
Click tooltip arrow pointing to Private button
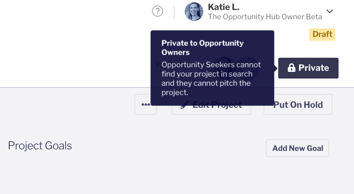tap(276, 68)
